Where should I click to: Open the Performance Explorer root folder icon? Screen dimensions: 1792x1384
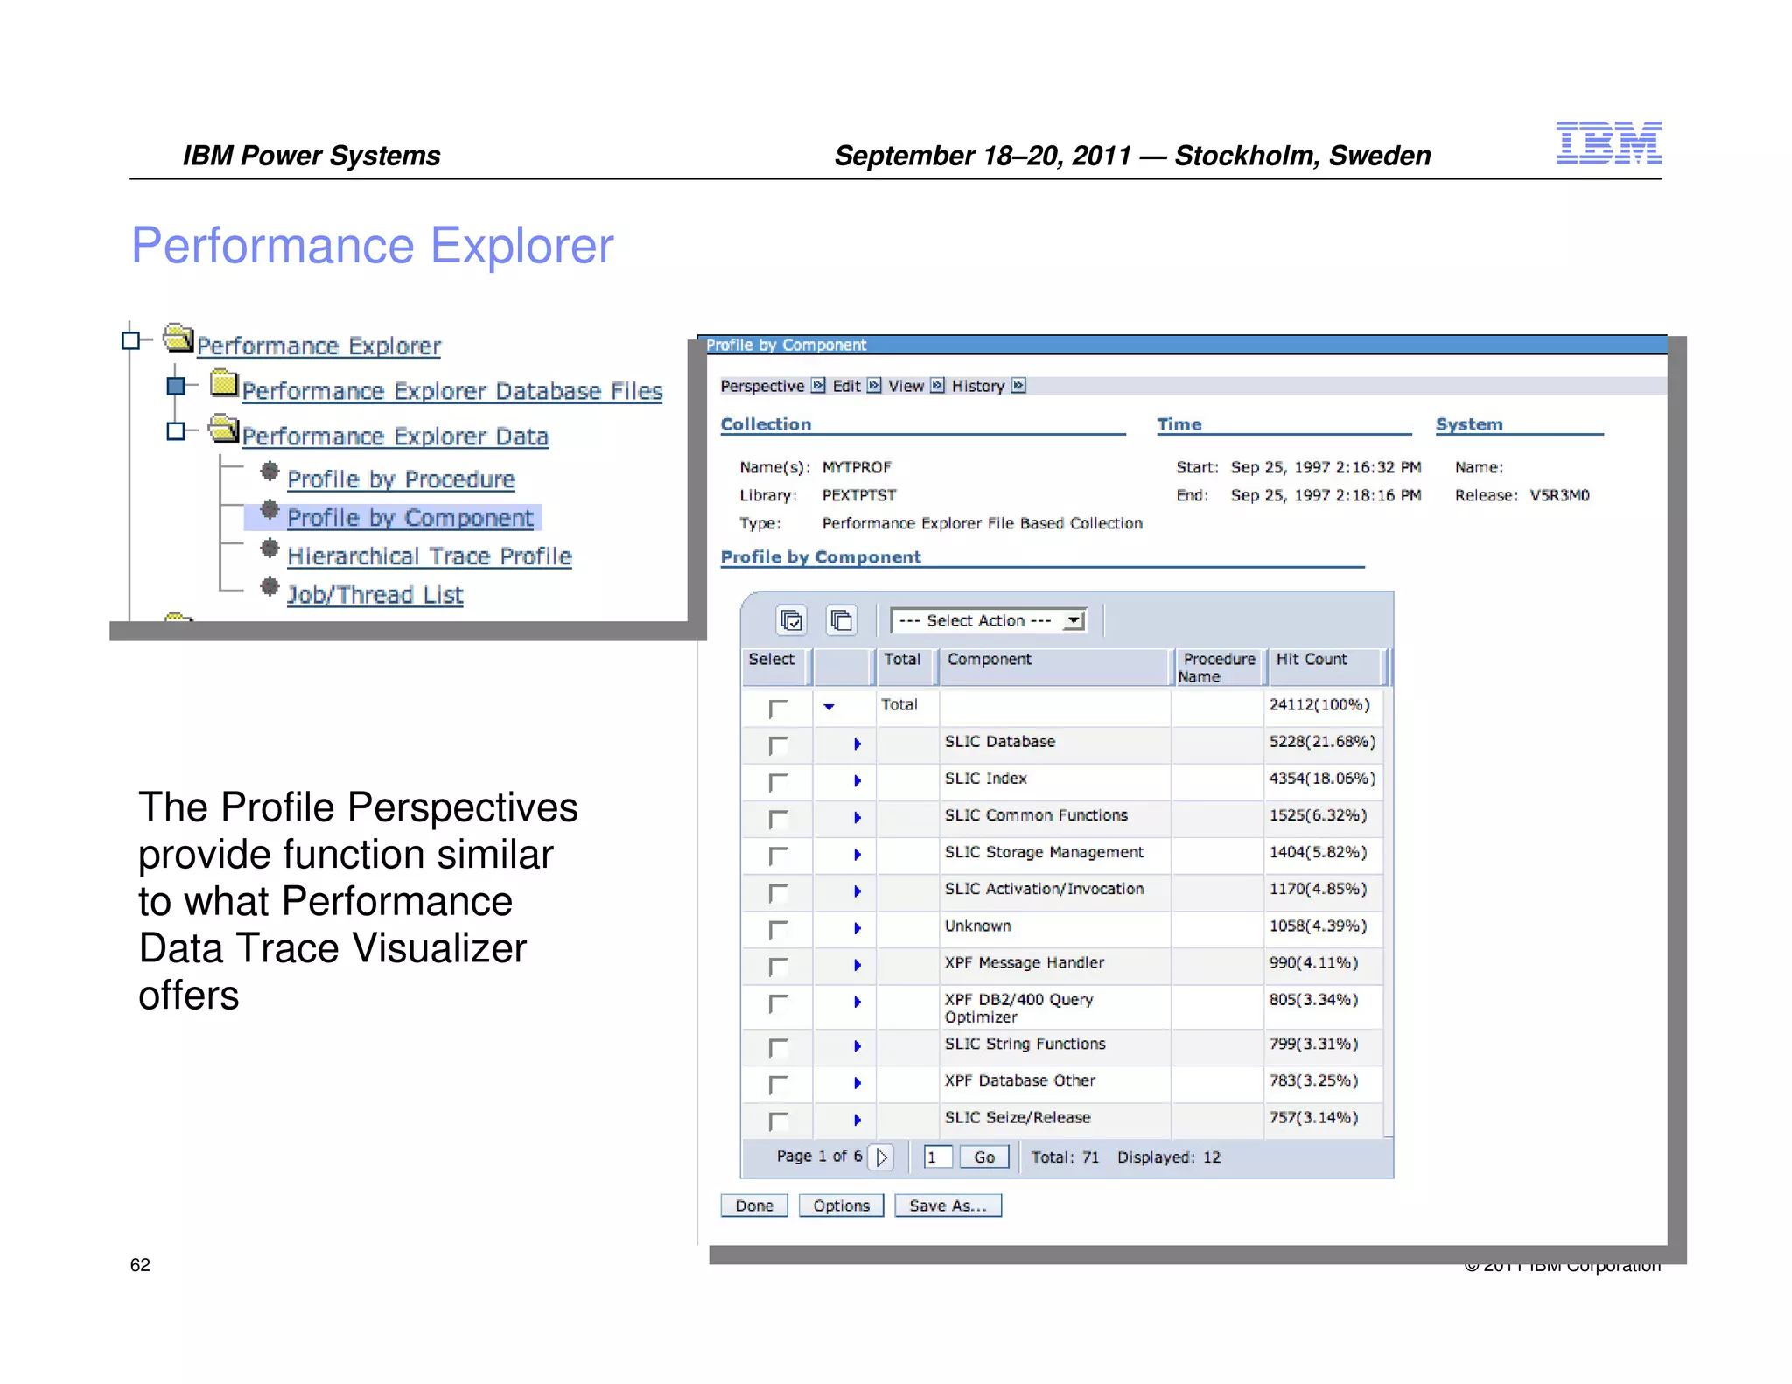(178, 338)
